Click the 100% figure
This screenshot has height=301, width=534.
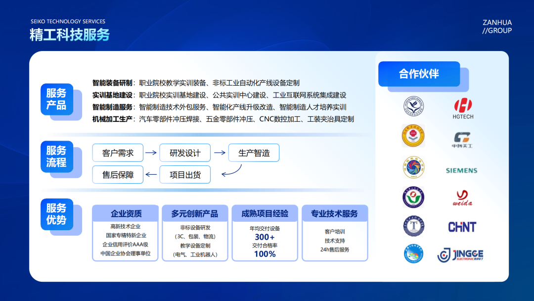tap(265, 254)
